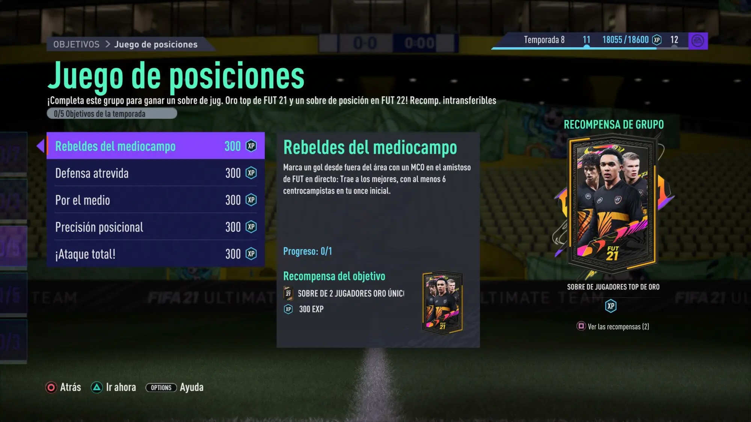Click the triangle Ir ahora icon
This screenshot has height=422, width=751.
[97, 387]
